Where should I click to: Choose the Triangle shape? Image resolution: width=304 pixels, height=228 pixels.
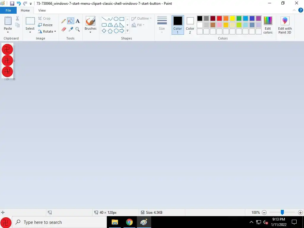coord(116,25)
